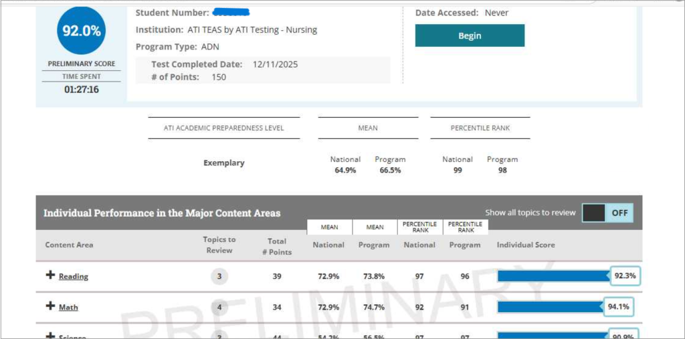This screenshot has height=339, width=685.
Task: Click the Reading topics to review badge 3
Action: (x=219, y=277)
